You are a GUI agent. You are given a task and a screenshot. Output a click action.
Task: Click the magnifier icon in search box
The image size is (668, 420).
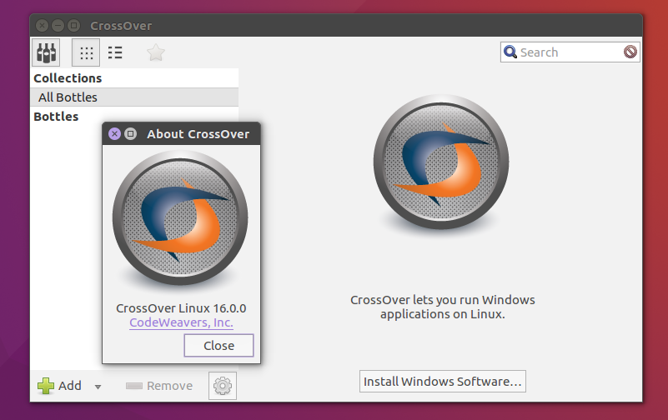pos(510,52)
